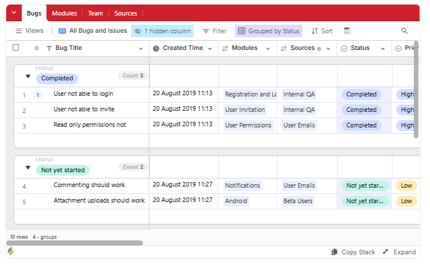Click the 1 hidden column button

click(x=162, y=31)
